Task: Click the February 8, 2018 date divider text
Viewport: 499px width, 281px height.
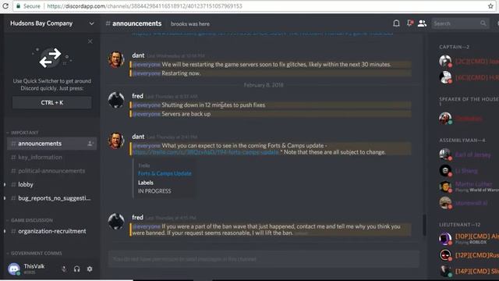Action: (x=264, y=85)
